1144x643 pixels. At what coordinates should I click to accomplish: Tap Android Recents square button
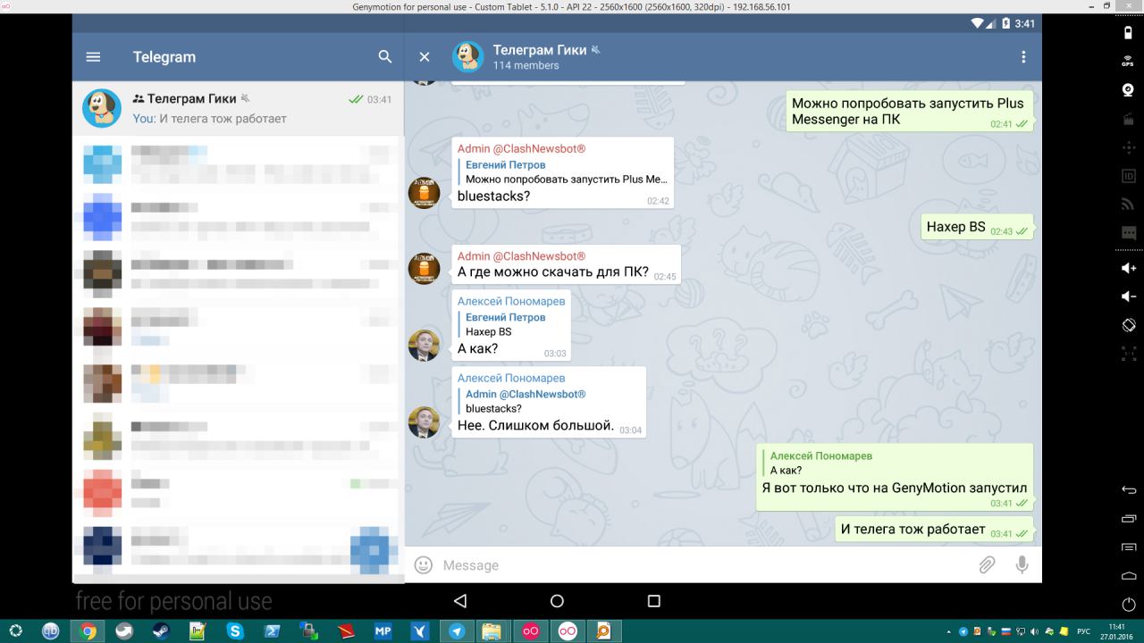point(653,601)
